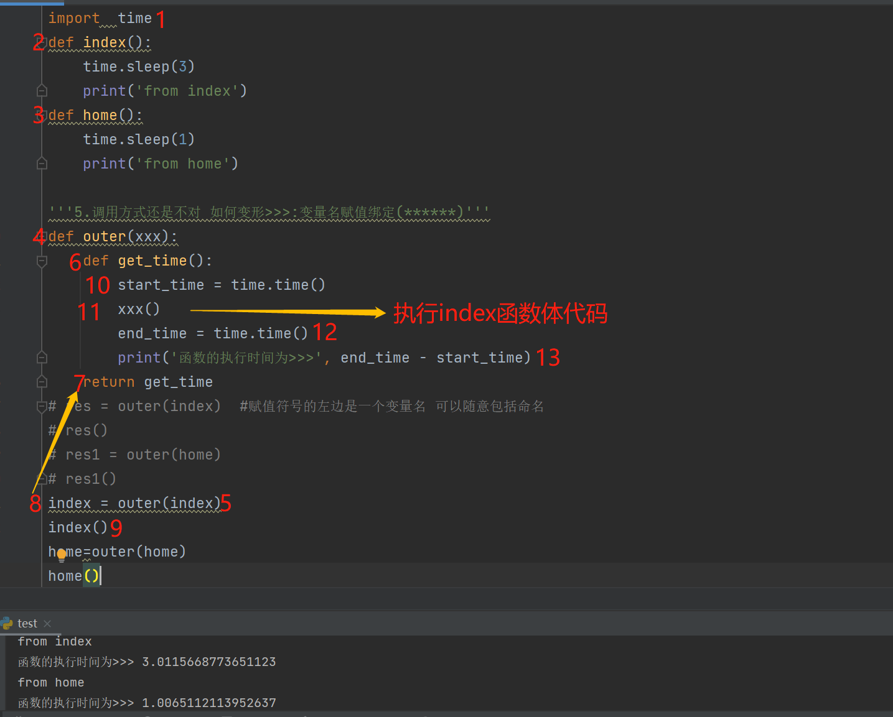The image size is (893, 717).
Task: Click the 'home=outer(home)' assignment
Action: 117,552
